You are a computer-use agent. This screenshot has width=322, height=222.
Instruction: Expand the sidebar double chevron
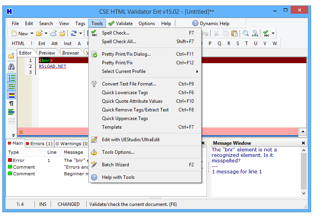13,135
